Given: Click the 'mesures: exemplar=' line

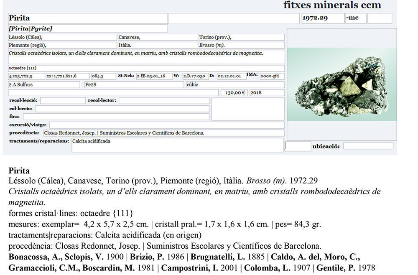Looking at the screenshot, I should (x=165, y=224).
